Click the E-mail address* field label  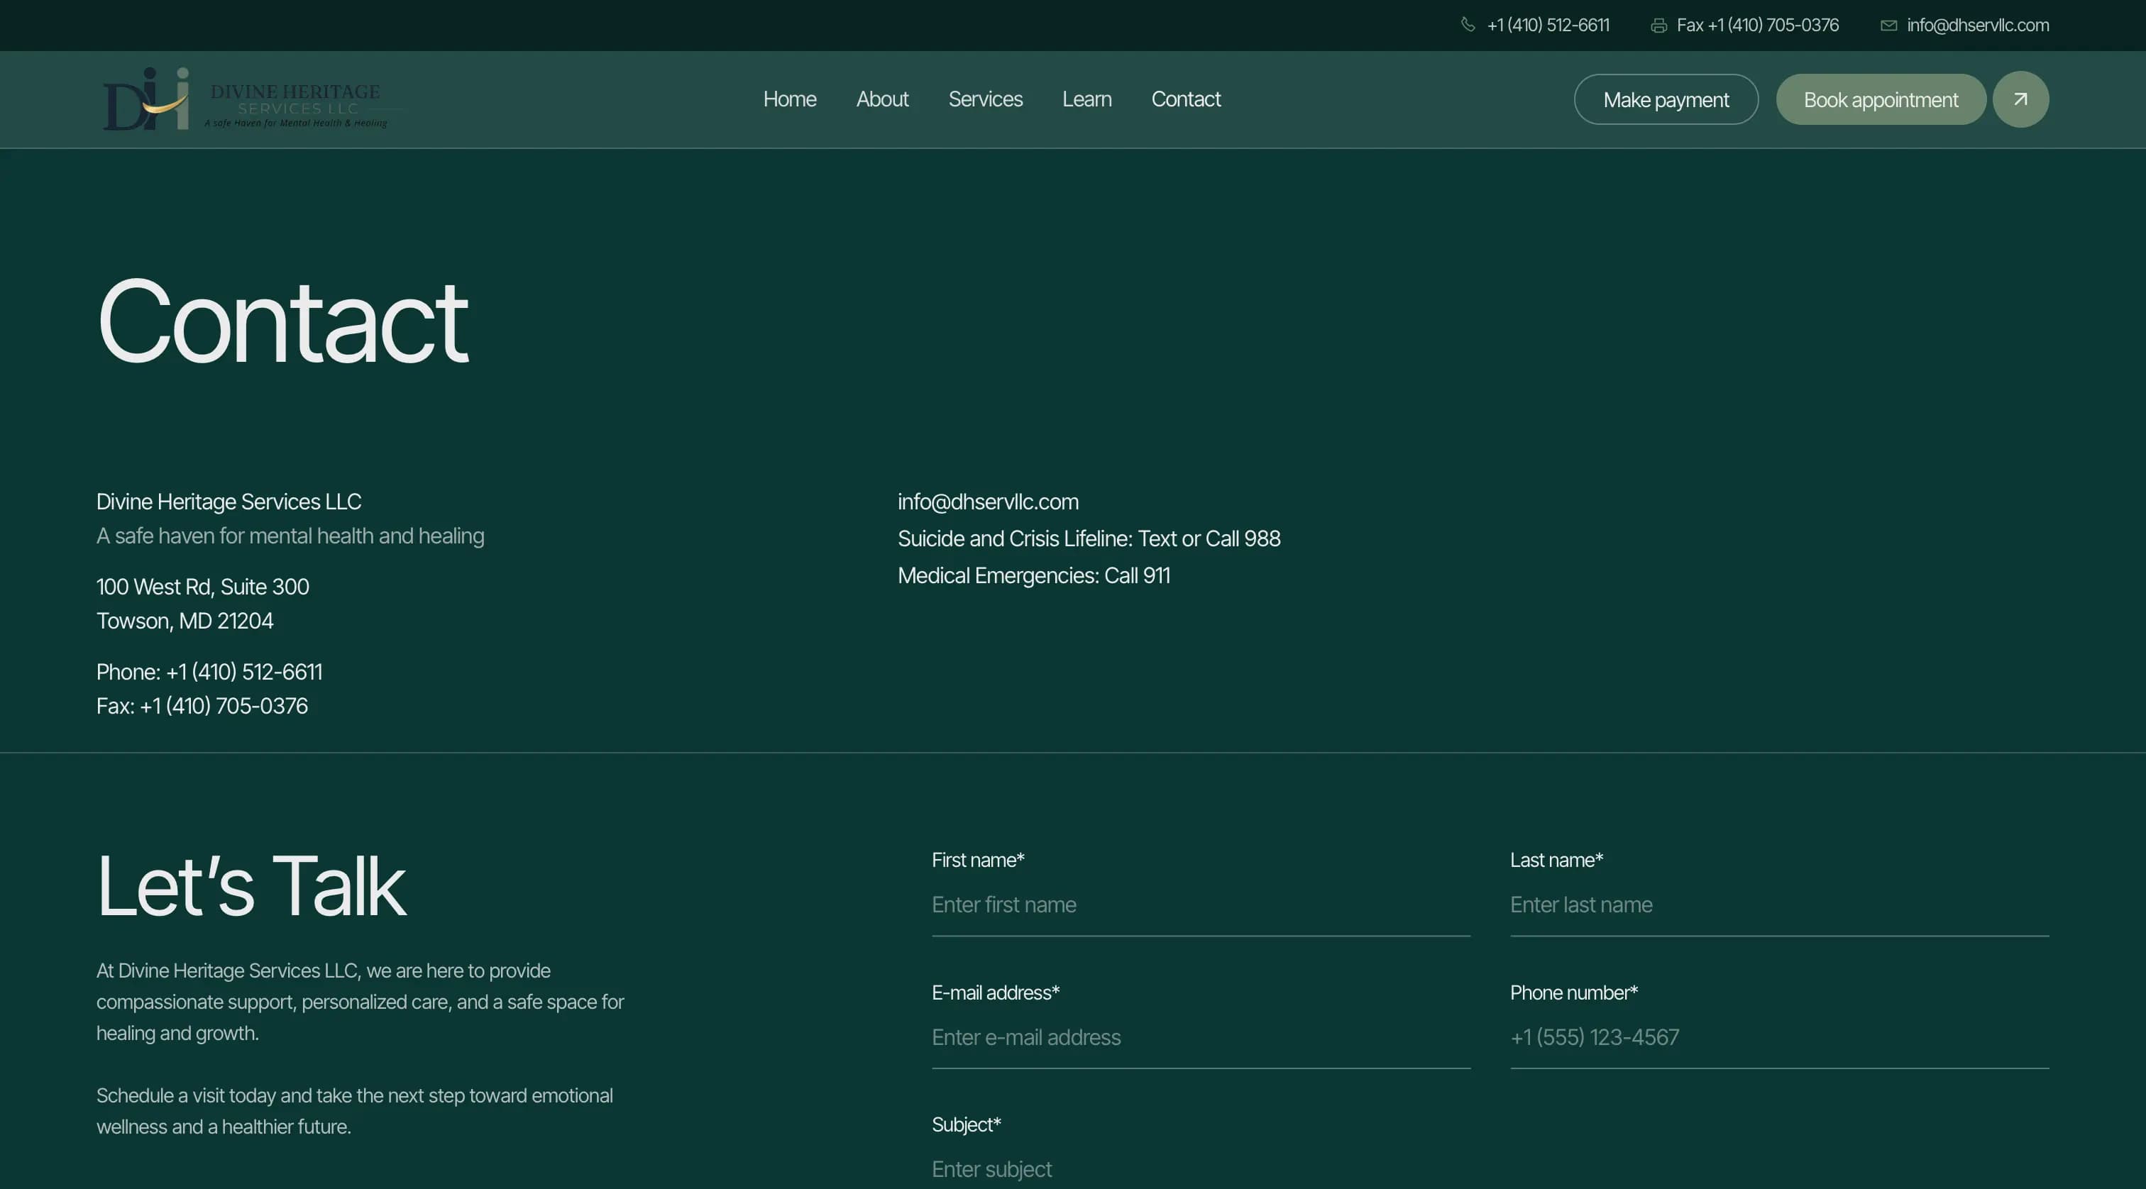point(996,992)
